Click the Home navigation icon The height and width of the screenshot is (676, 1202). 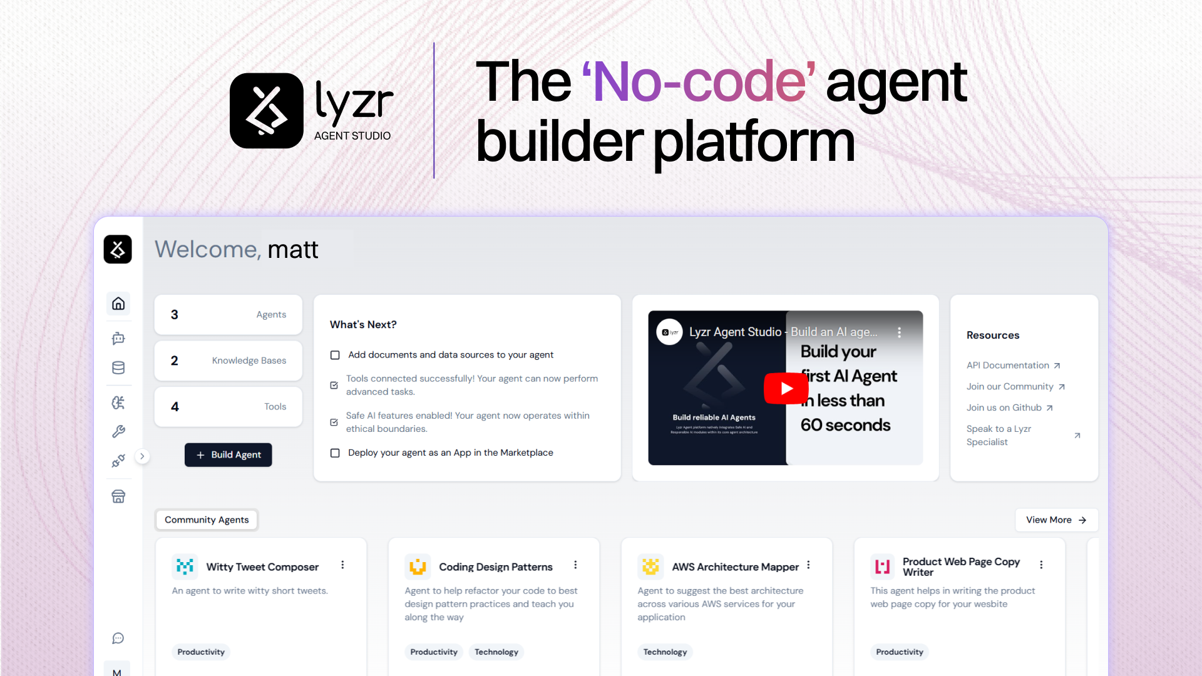pyautogui.click(x=118, y=304)
